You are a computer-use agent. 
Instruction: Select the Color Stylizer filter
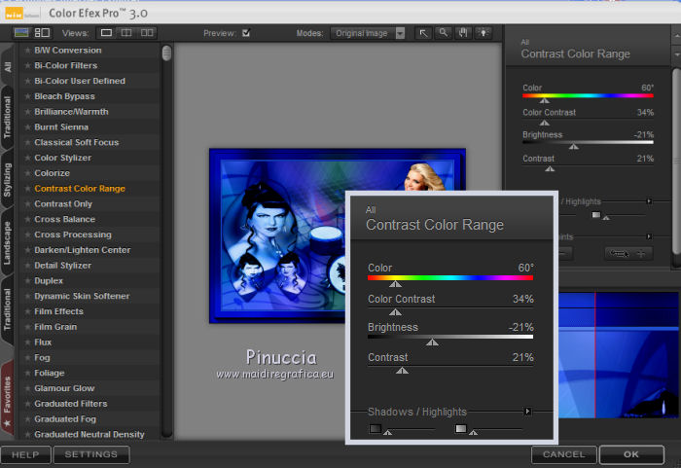[x=63, y=158]
